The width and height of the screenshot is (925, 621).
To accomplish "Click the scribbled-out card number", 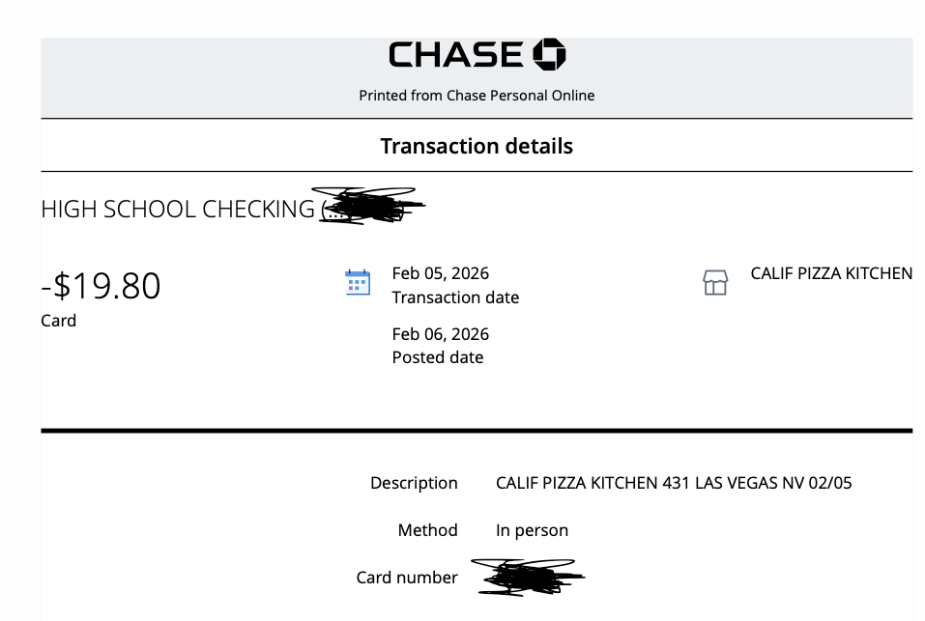I will (527, 577).
